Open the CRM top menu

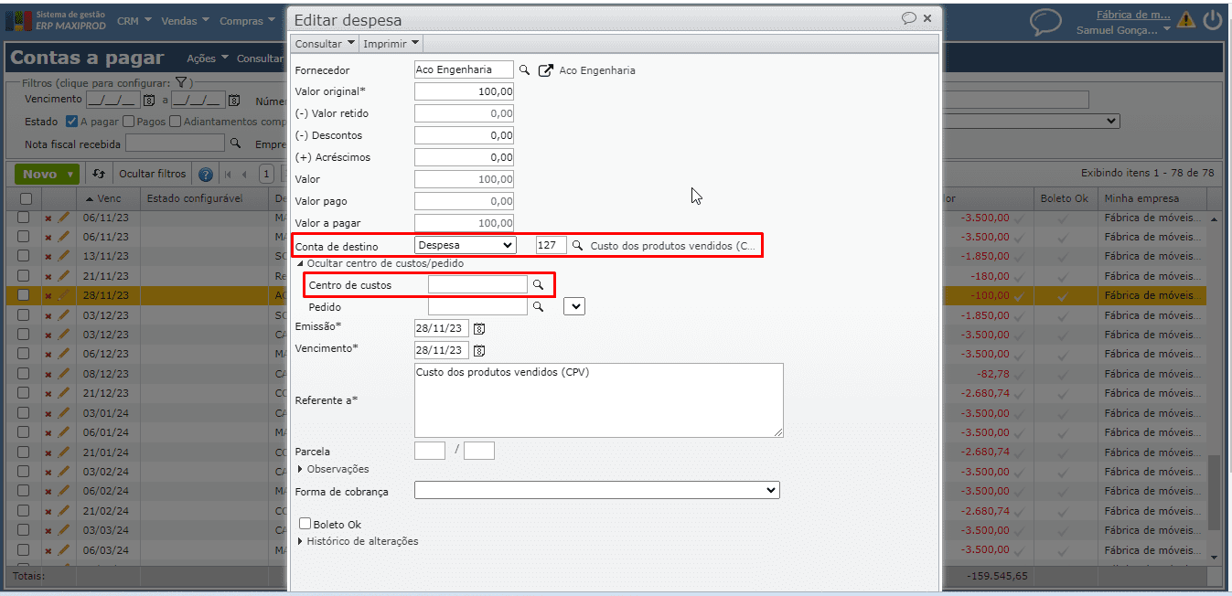point(134,20)
